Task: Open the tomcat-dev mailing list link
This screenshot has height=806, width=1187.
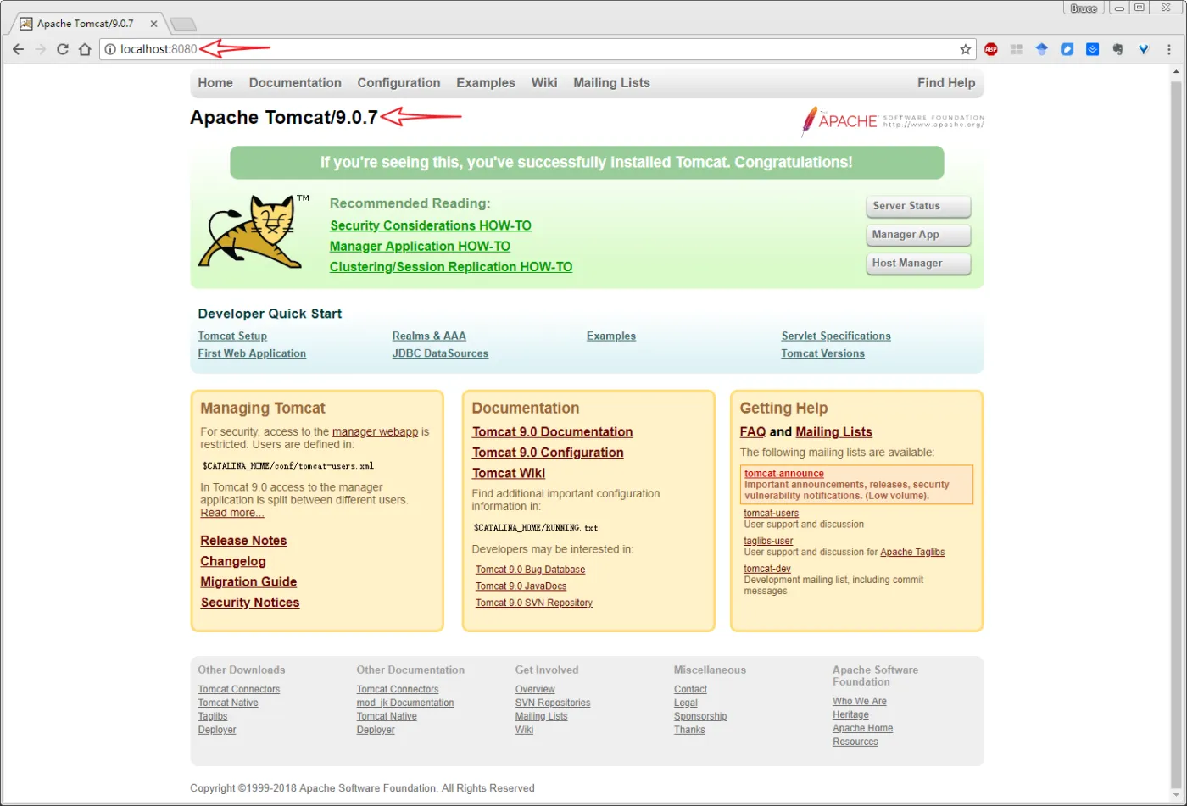Action: point(767,570)
